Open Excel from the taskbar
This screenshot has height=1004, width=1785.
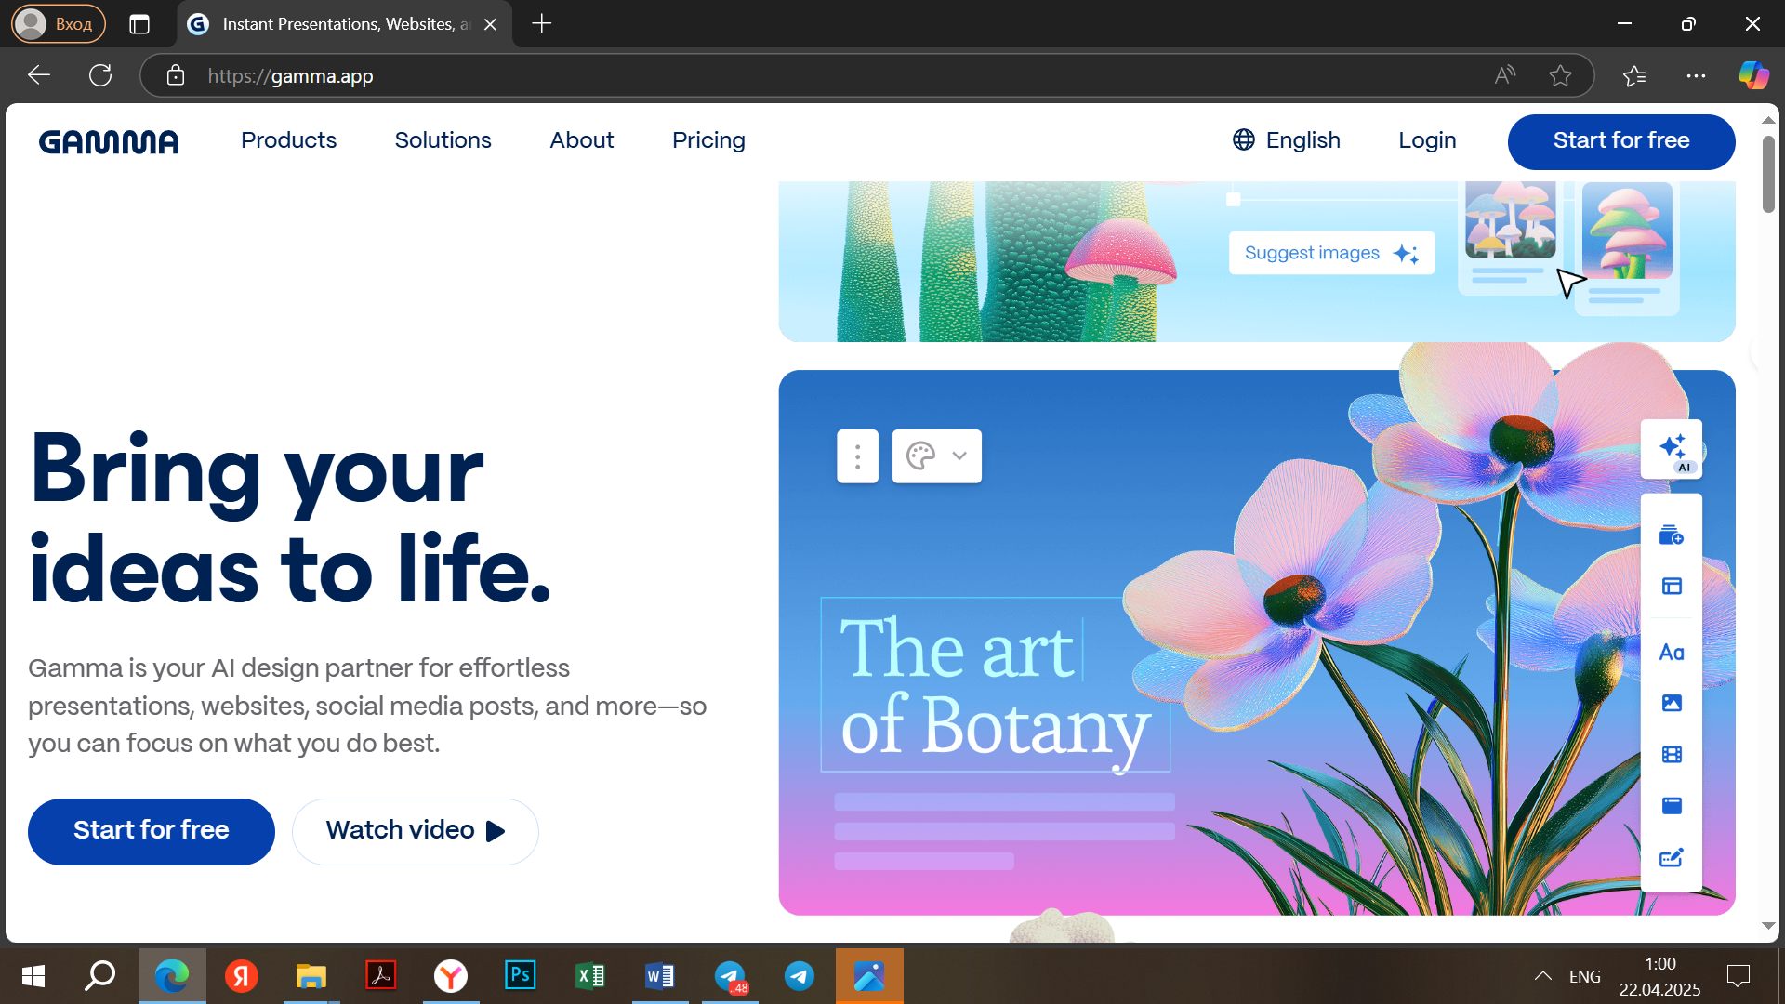[x=590, y=976]
